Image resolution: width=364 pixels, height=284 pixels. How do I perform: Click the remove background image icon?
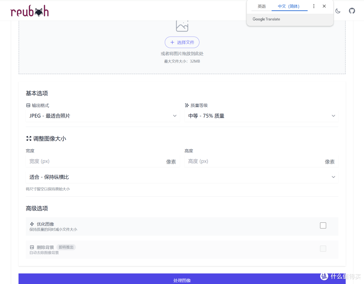pos(32,247)
